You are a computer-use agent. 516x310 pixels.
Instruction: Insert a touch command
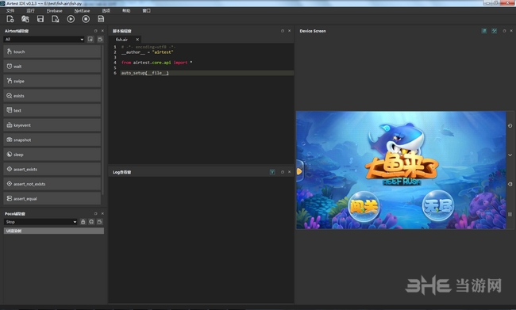point(52,52)
